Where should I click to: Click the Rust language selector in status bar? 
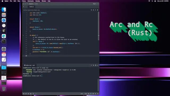[x=86, y=94]
